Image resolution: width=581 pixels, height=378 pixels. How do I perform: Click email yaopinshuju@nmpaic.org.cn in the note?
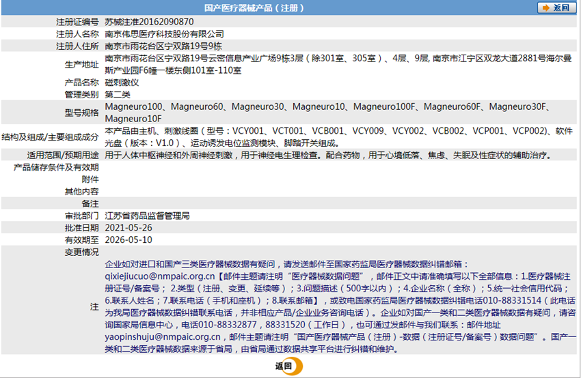pos(163,337)
